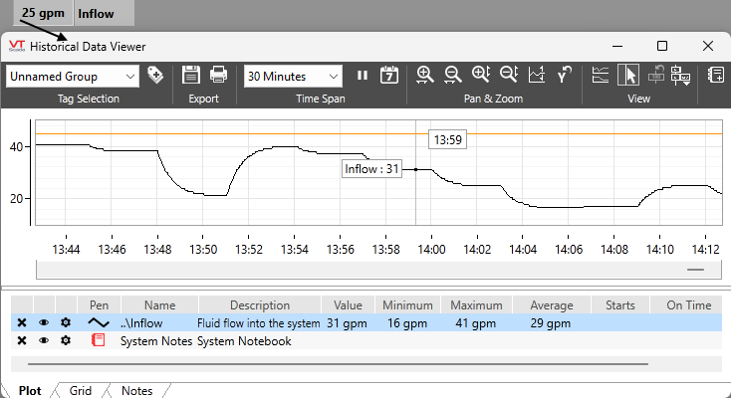731x398 pixels.
Task: Expand the Unnamed Group dropdown
Action: click(x=131, y=76)
